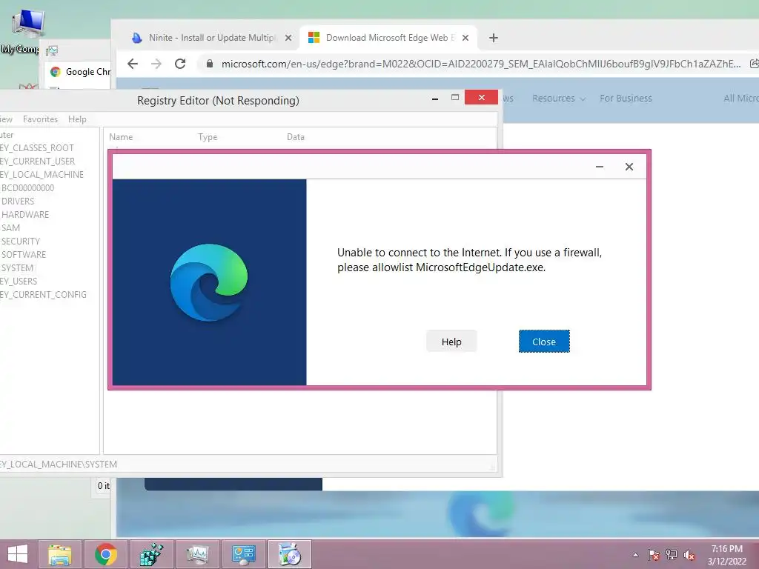
Task: Click the Edge logo in the installer
Action: (x=209, y=282)
